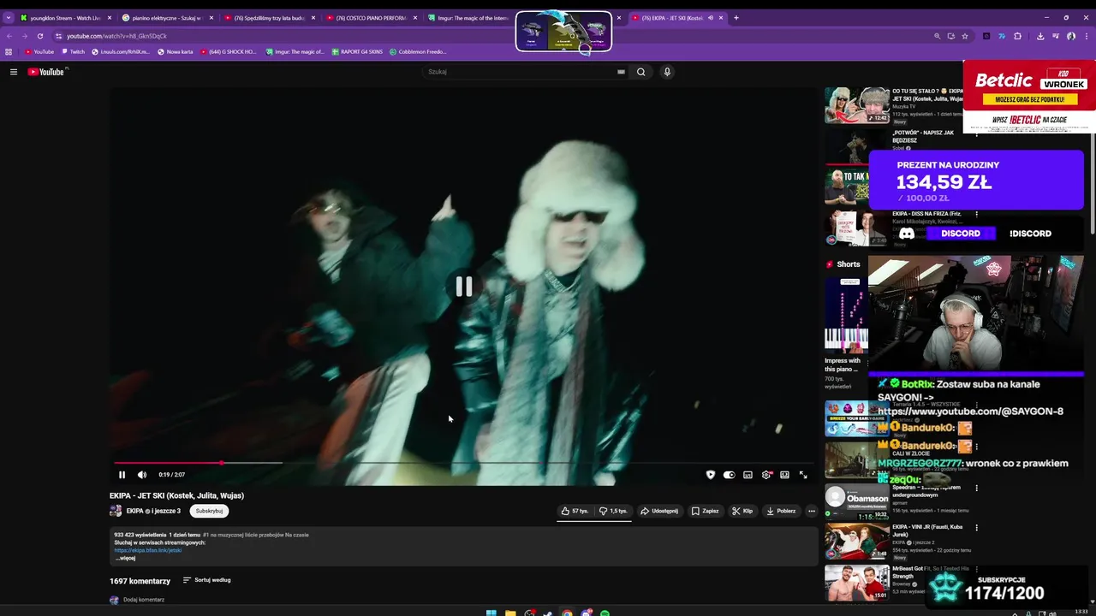Open the EKIPA channel name link
1096x616 pixels.
(134, 511)
